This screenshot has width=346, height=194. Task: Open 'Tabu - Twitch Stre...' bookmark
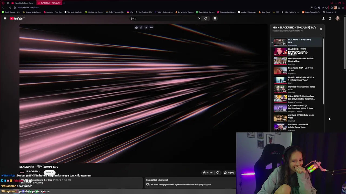164,12
